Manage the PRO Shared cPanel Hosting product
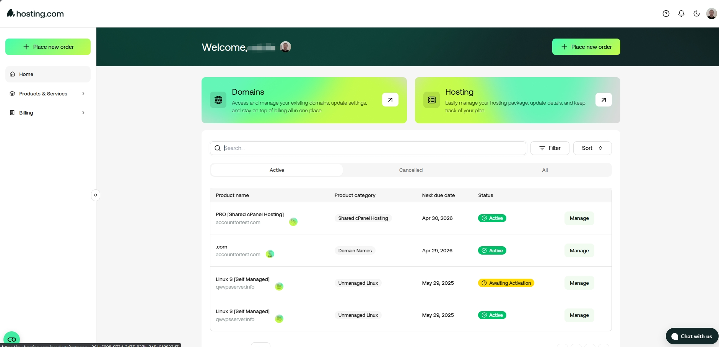Viewport: 719px width, 347px height. coord(579,218)
